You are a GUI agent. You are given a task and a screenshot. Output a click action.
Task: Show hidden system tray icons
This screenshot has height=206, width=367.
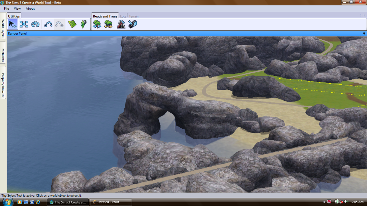click(324, 202)
